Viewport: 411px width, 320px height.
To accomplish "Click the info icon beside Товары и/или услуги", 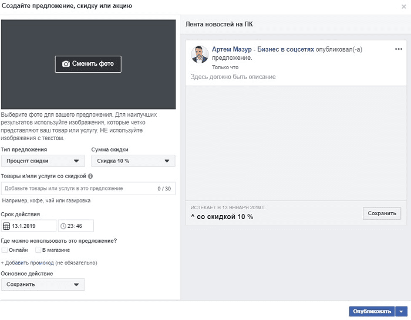I will (90, 176).
